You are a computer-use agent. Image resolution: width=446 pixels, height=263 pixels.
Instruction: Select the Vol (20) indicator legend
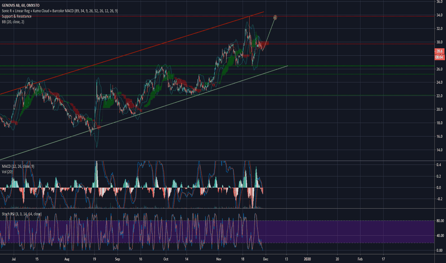click(x=7, y=172)
